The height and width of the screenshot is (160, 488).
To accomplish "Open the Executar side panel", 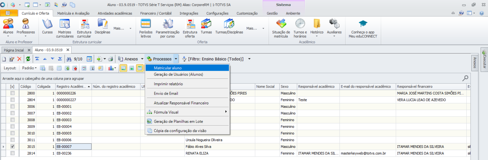I will pos(484,60).
